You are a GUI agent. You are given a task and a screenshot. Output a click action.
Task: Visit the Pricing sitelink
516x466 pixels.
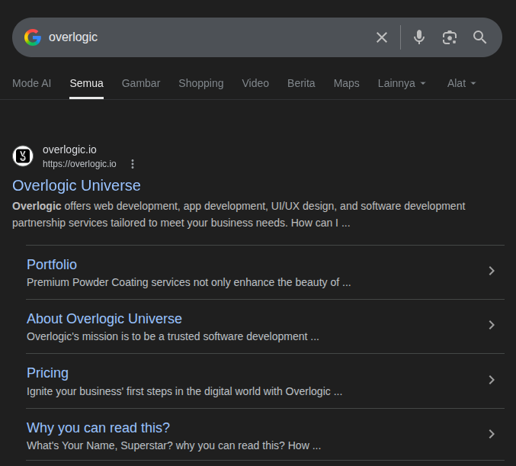click(47, 373)
